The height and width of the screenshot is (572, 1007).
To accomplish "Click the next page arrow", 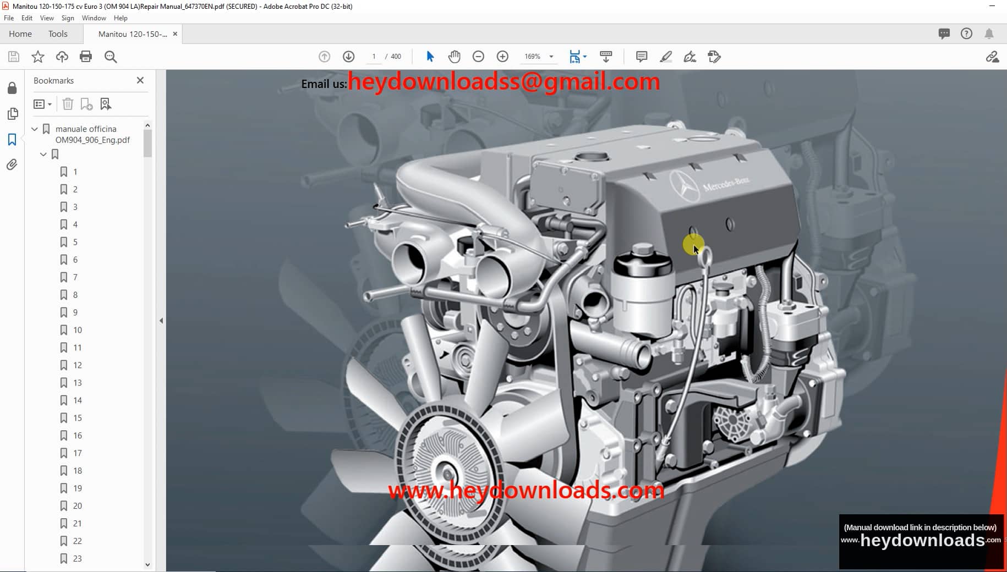I will (x=348, y=56).
